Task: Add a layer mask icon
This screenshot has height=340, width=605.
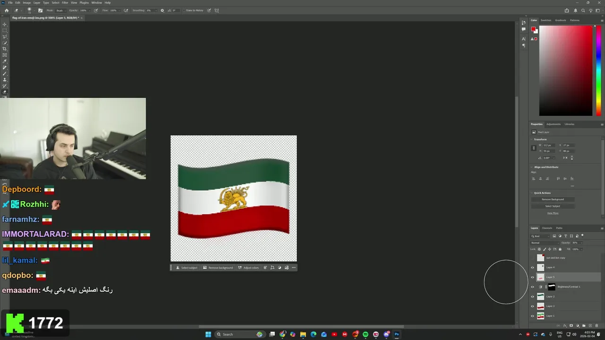Action: [571, 325]
